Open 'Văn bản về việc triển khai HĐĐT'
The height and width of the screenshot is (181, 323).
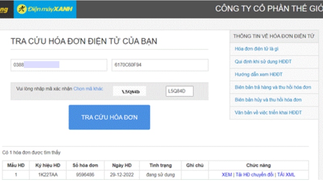tap(268, 113)
